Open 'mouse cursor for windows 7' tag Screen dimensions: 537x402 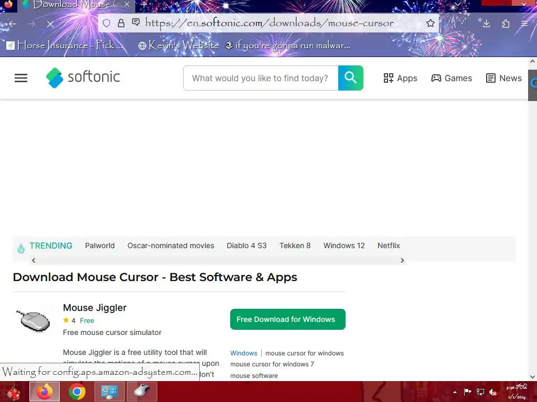pos(272,364)
